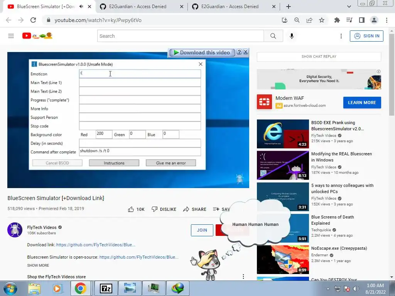This screenshot has width=395, height=296.
Task: Open NoEscape.exe (Creepypasta) video thumbnail
Action: 283,259
